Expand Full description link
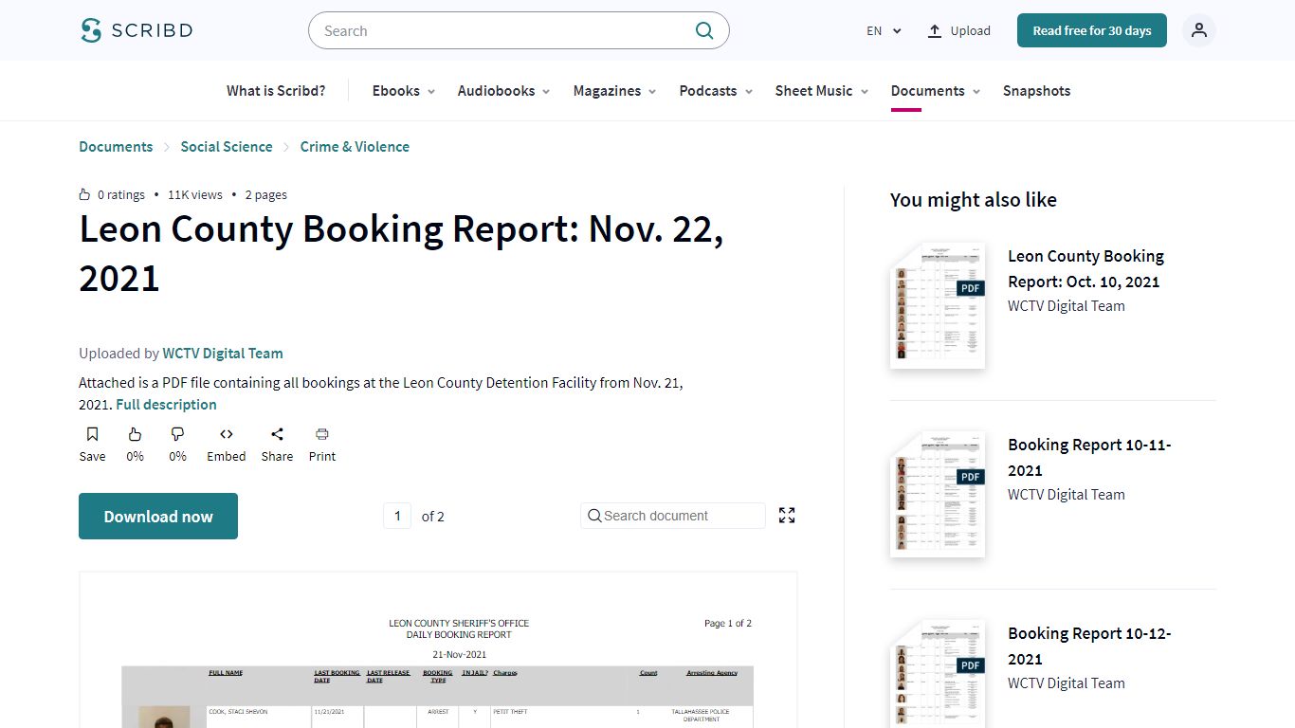1295x728 pixels. pyautogui.click(x=166, y=405)
